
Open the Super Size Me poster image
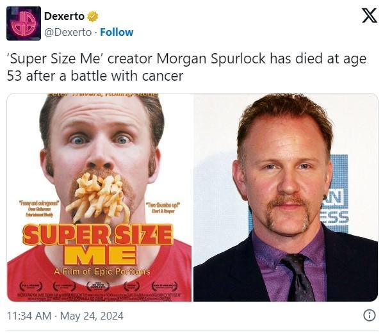(100, 197)
